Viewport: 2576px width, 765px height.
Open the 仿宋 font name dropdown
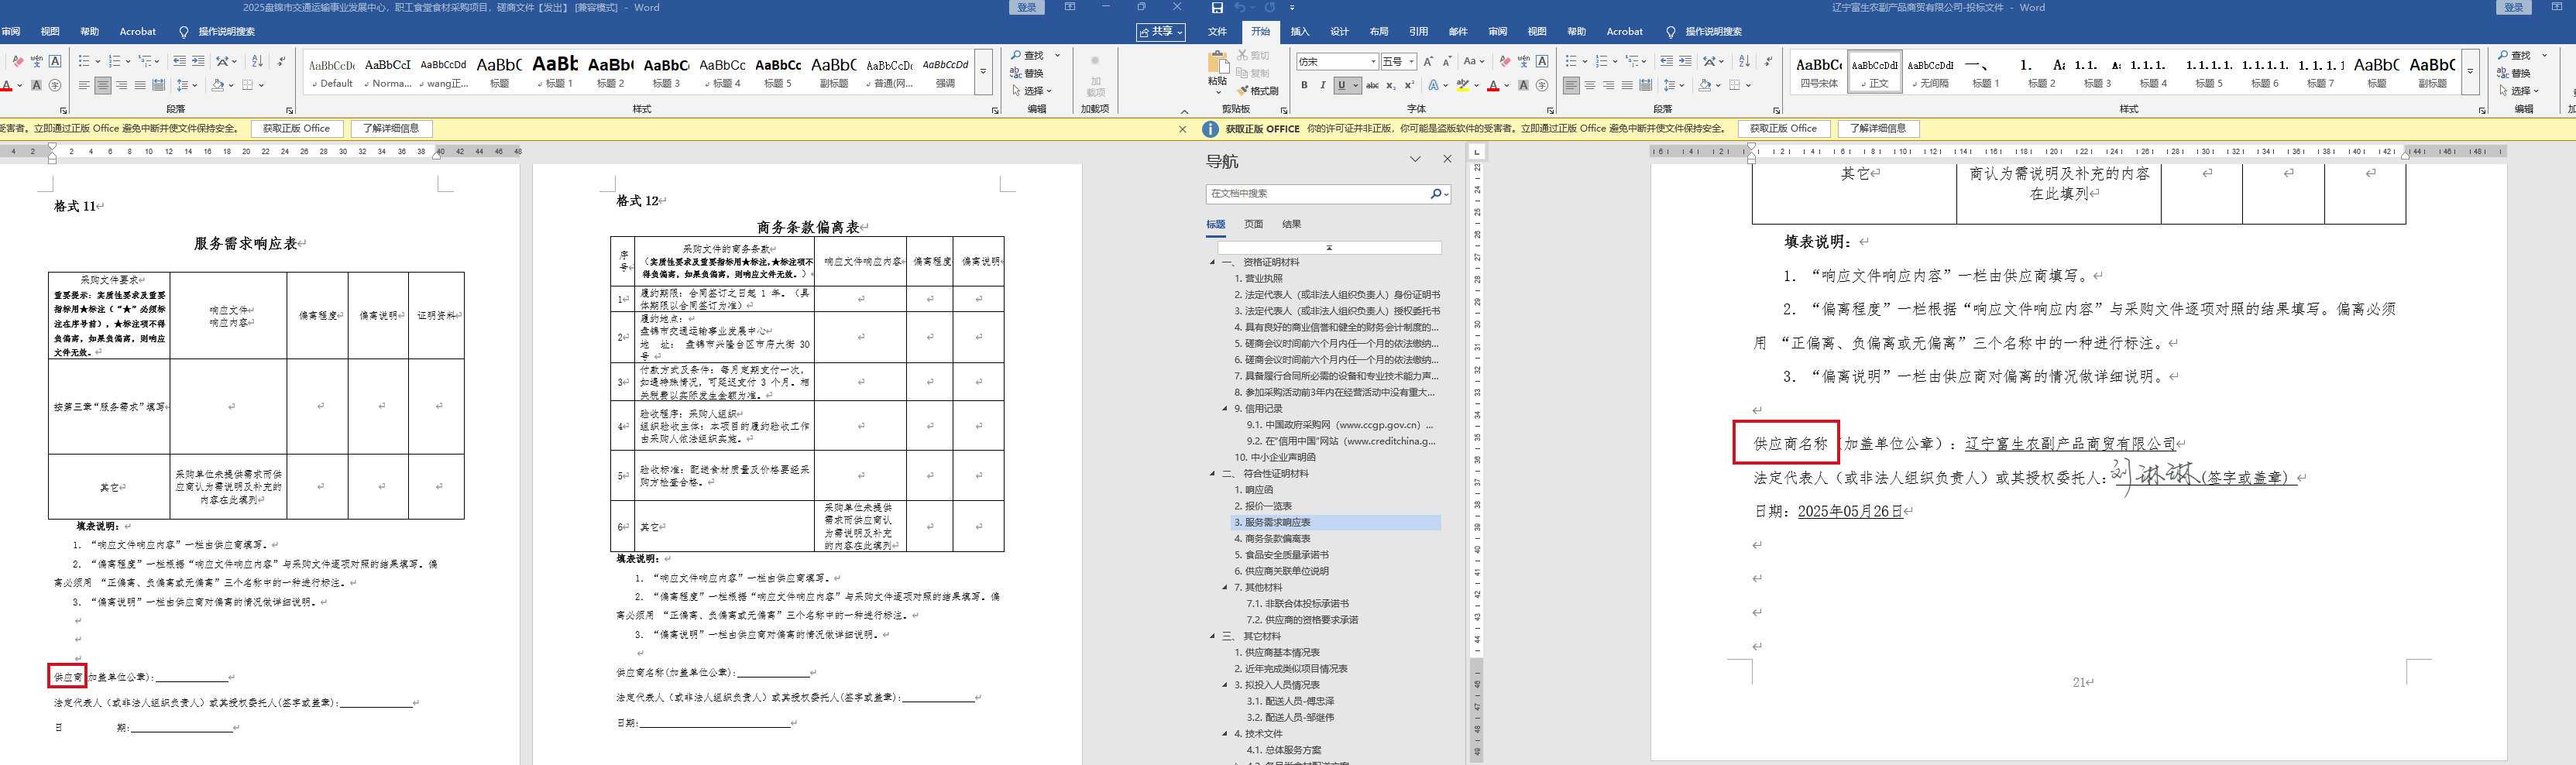tap(1372, 62)
